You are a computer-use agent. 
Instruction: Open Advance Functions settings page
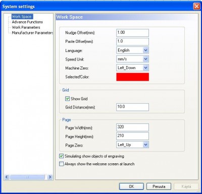pyautogui.click(x=27, y=22)
